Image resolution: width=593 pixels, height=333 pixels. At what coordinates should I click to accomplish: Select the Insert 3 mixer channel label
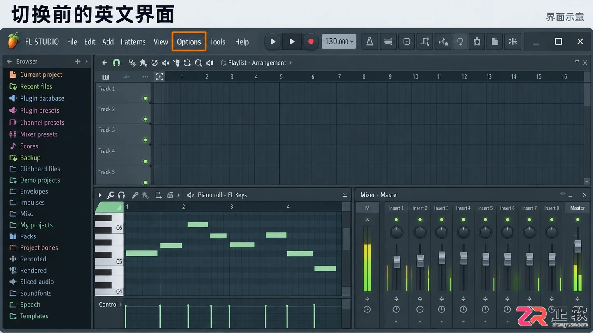[x=441, y=208]
